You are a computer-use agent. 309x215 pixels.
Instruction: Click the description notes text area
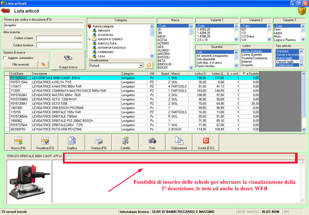pyautogui.click(x=176, y=181)
